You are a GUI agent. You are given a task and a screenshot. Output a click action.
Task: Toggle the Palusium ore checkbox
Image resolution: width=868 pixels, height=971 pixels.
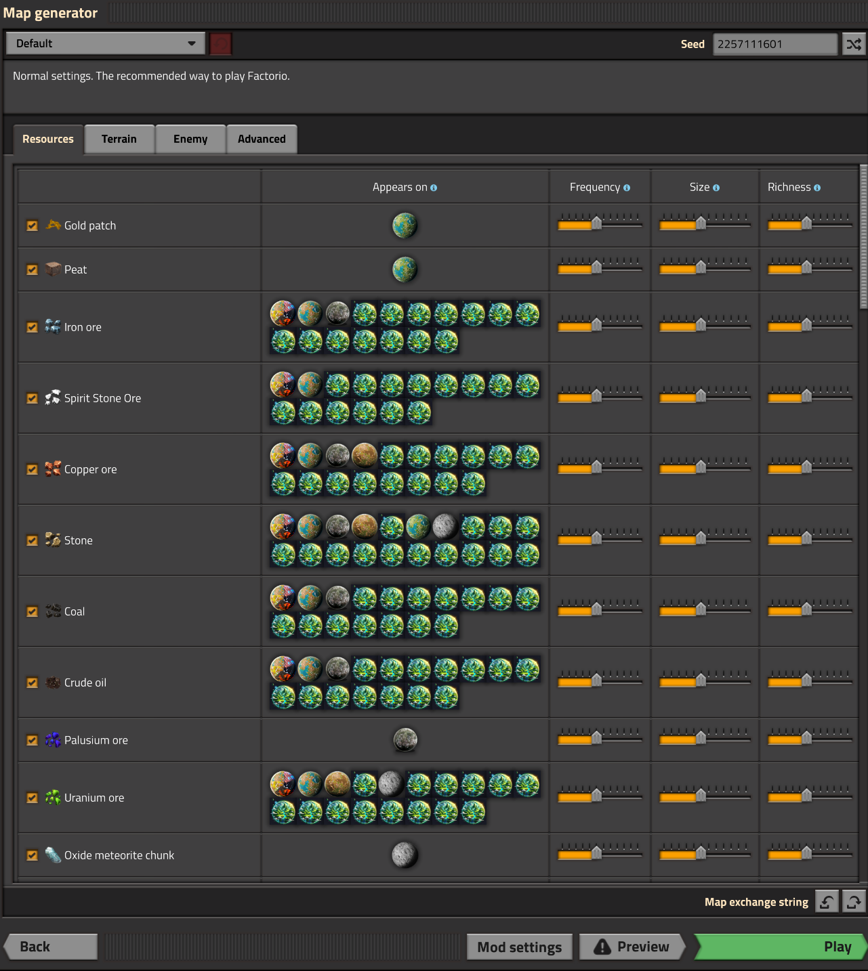(x=32, y=740)
